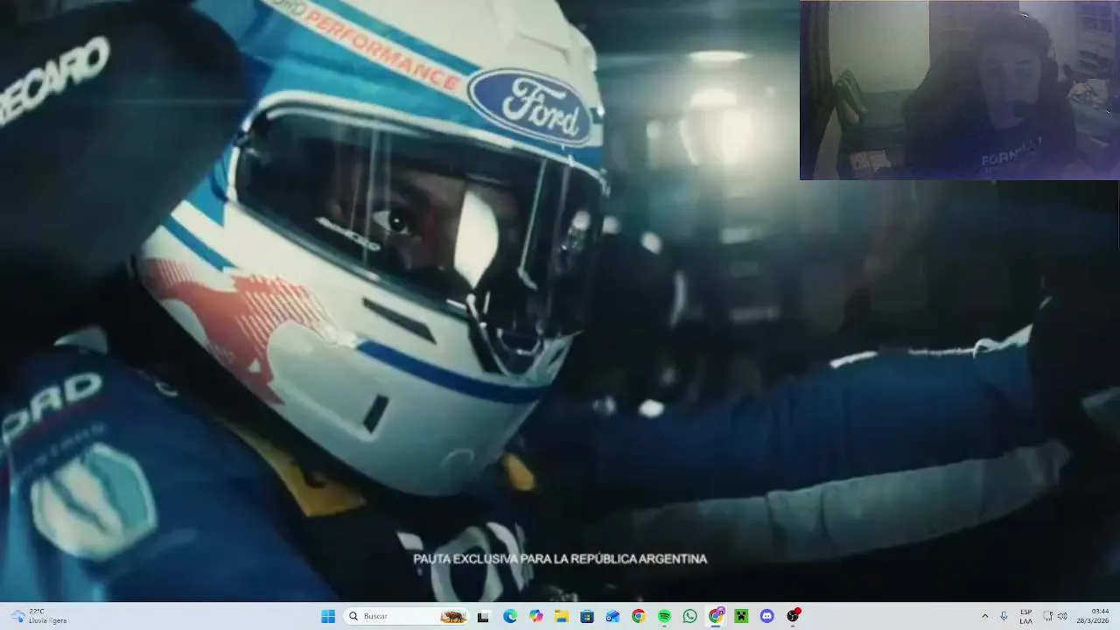
Task: Click the webcam overlay in the corner
Action: coord(959,90)
